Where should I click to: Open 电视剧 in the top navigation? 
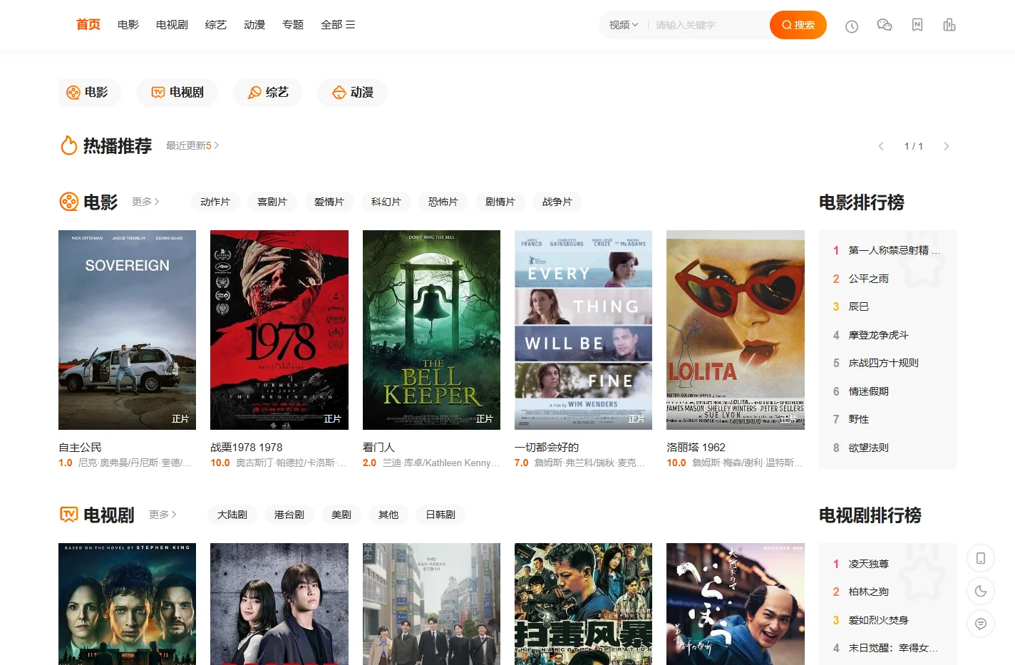[172, 25]
